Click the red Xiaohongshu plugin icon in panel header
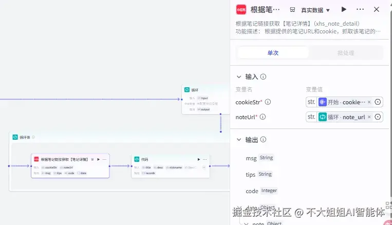This screenshot has height=225, width=392. [241, 9]
